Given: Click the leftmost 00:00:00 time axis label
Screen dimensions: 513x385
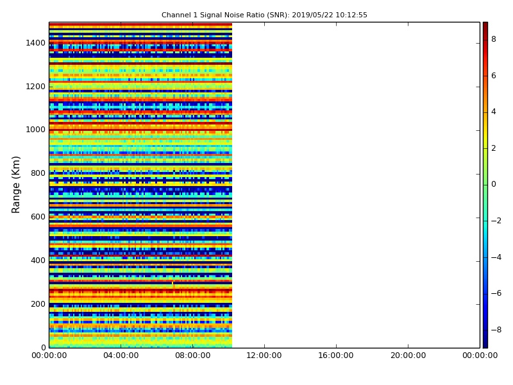Looking at the screenshot, I should pyautogui.click(x=49, y=355).
